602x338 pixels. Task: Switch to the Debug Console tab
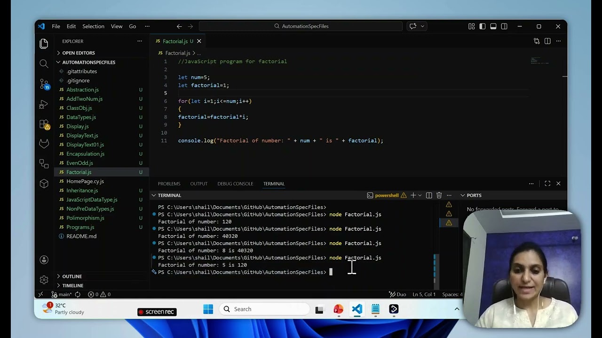235,184
